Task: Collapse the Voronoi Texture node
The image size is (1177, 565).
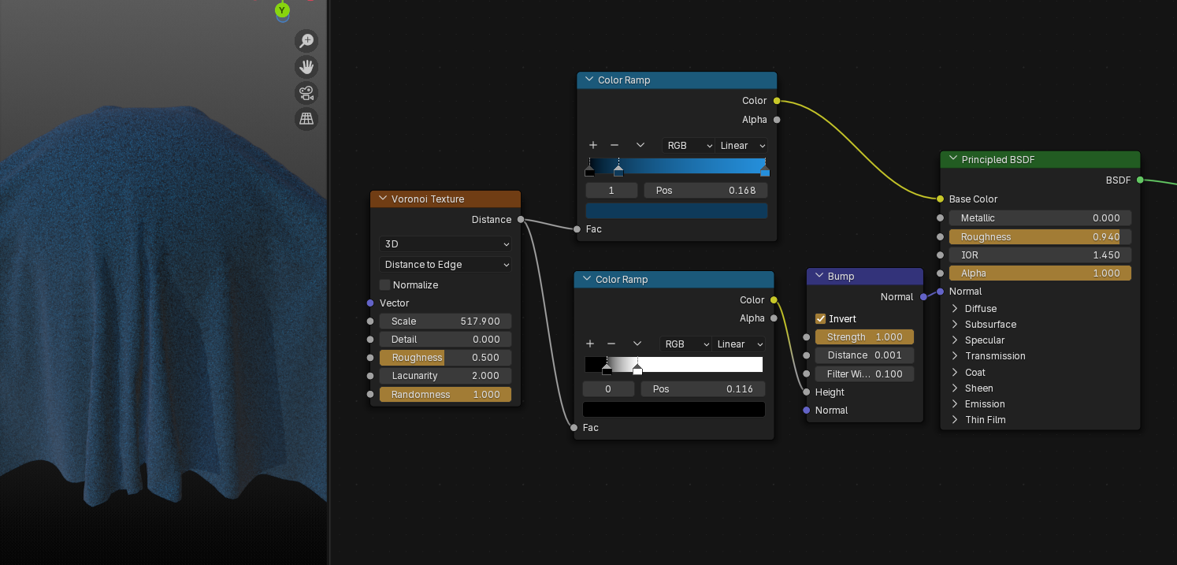Action: (383, 199)
